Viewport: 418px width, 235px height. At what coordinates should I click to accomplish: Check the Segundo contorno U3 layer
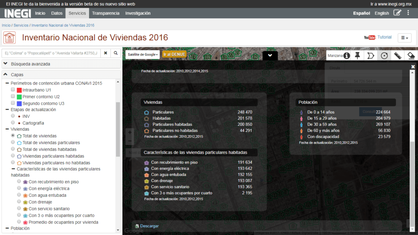[x=13, y=103]
